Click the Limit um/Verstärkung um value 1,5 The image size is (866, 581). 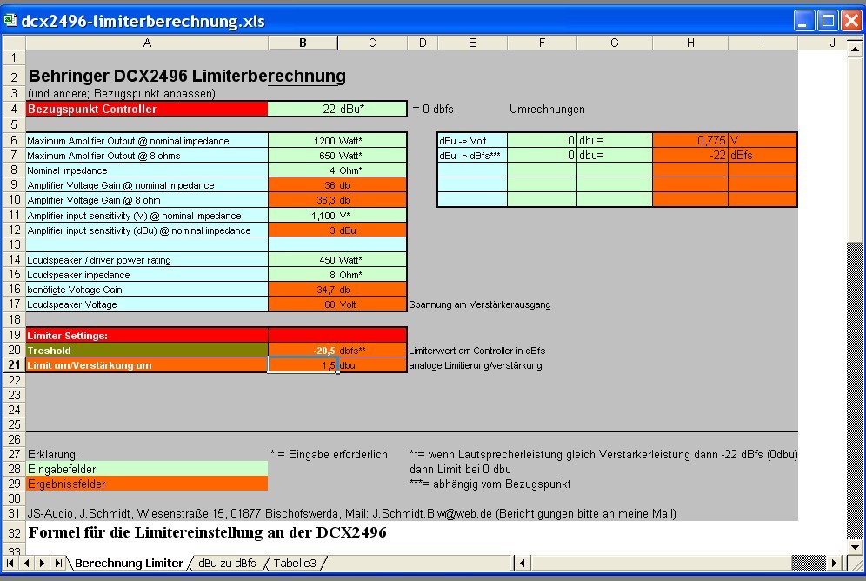coord(303,365)
